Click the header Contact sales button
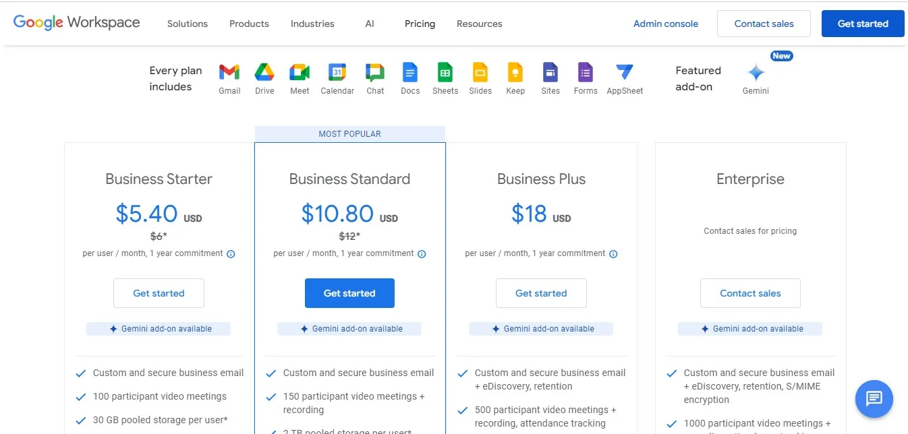Viewport: 908px width, 434px height. (764, 24)
